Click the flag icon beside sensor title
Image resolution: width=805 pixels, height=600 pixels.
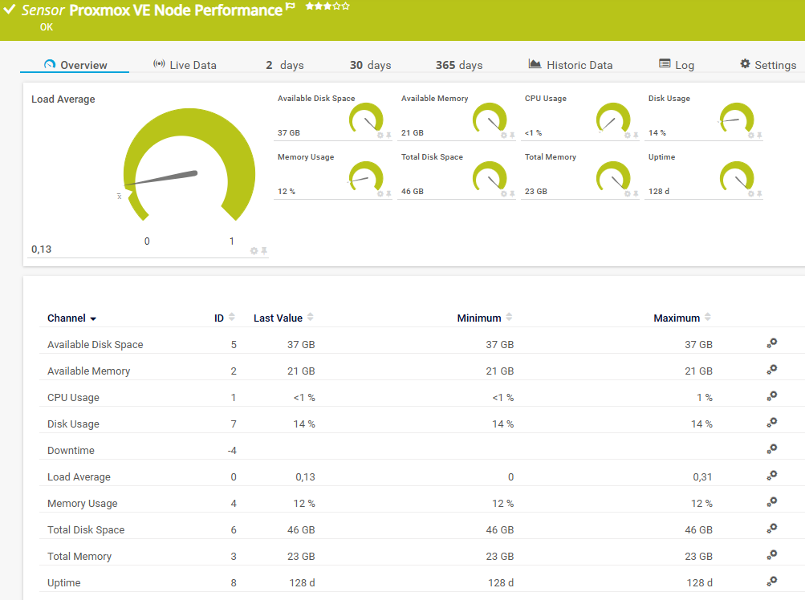coord(291,6)
